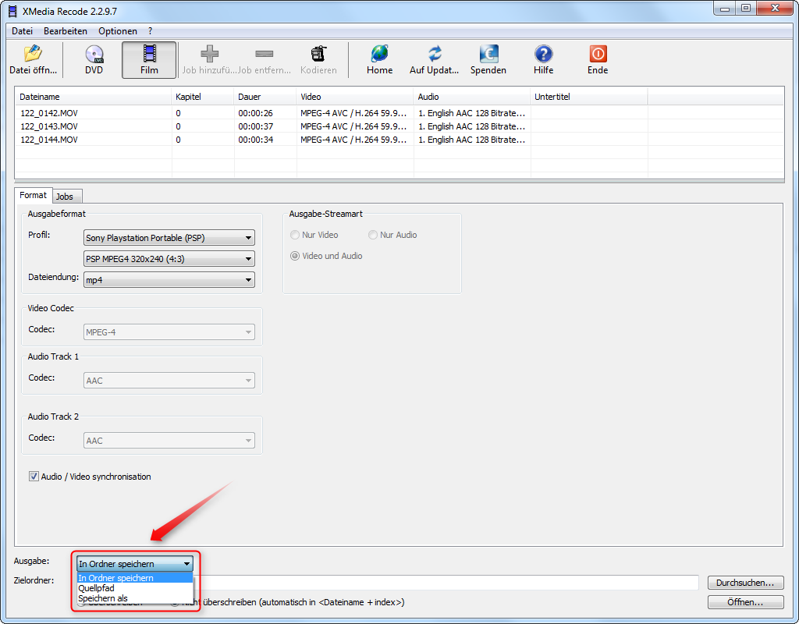
Task: Check for updates via Auf Updates icon
Action: tap(435, 55)
